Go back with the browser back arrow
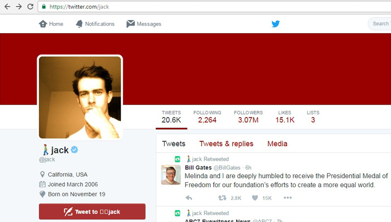Image resolution: width=391 pixels, height=222 pixels. coord(7,6)
